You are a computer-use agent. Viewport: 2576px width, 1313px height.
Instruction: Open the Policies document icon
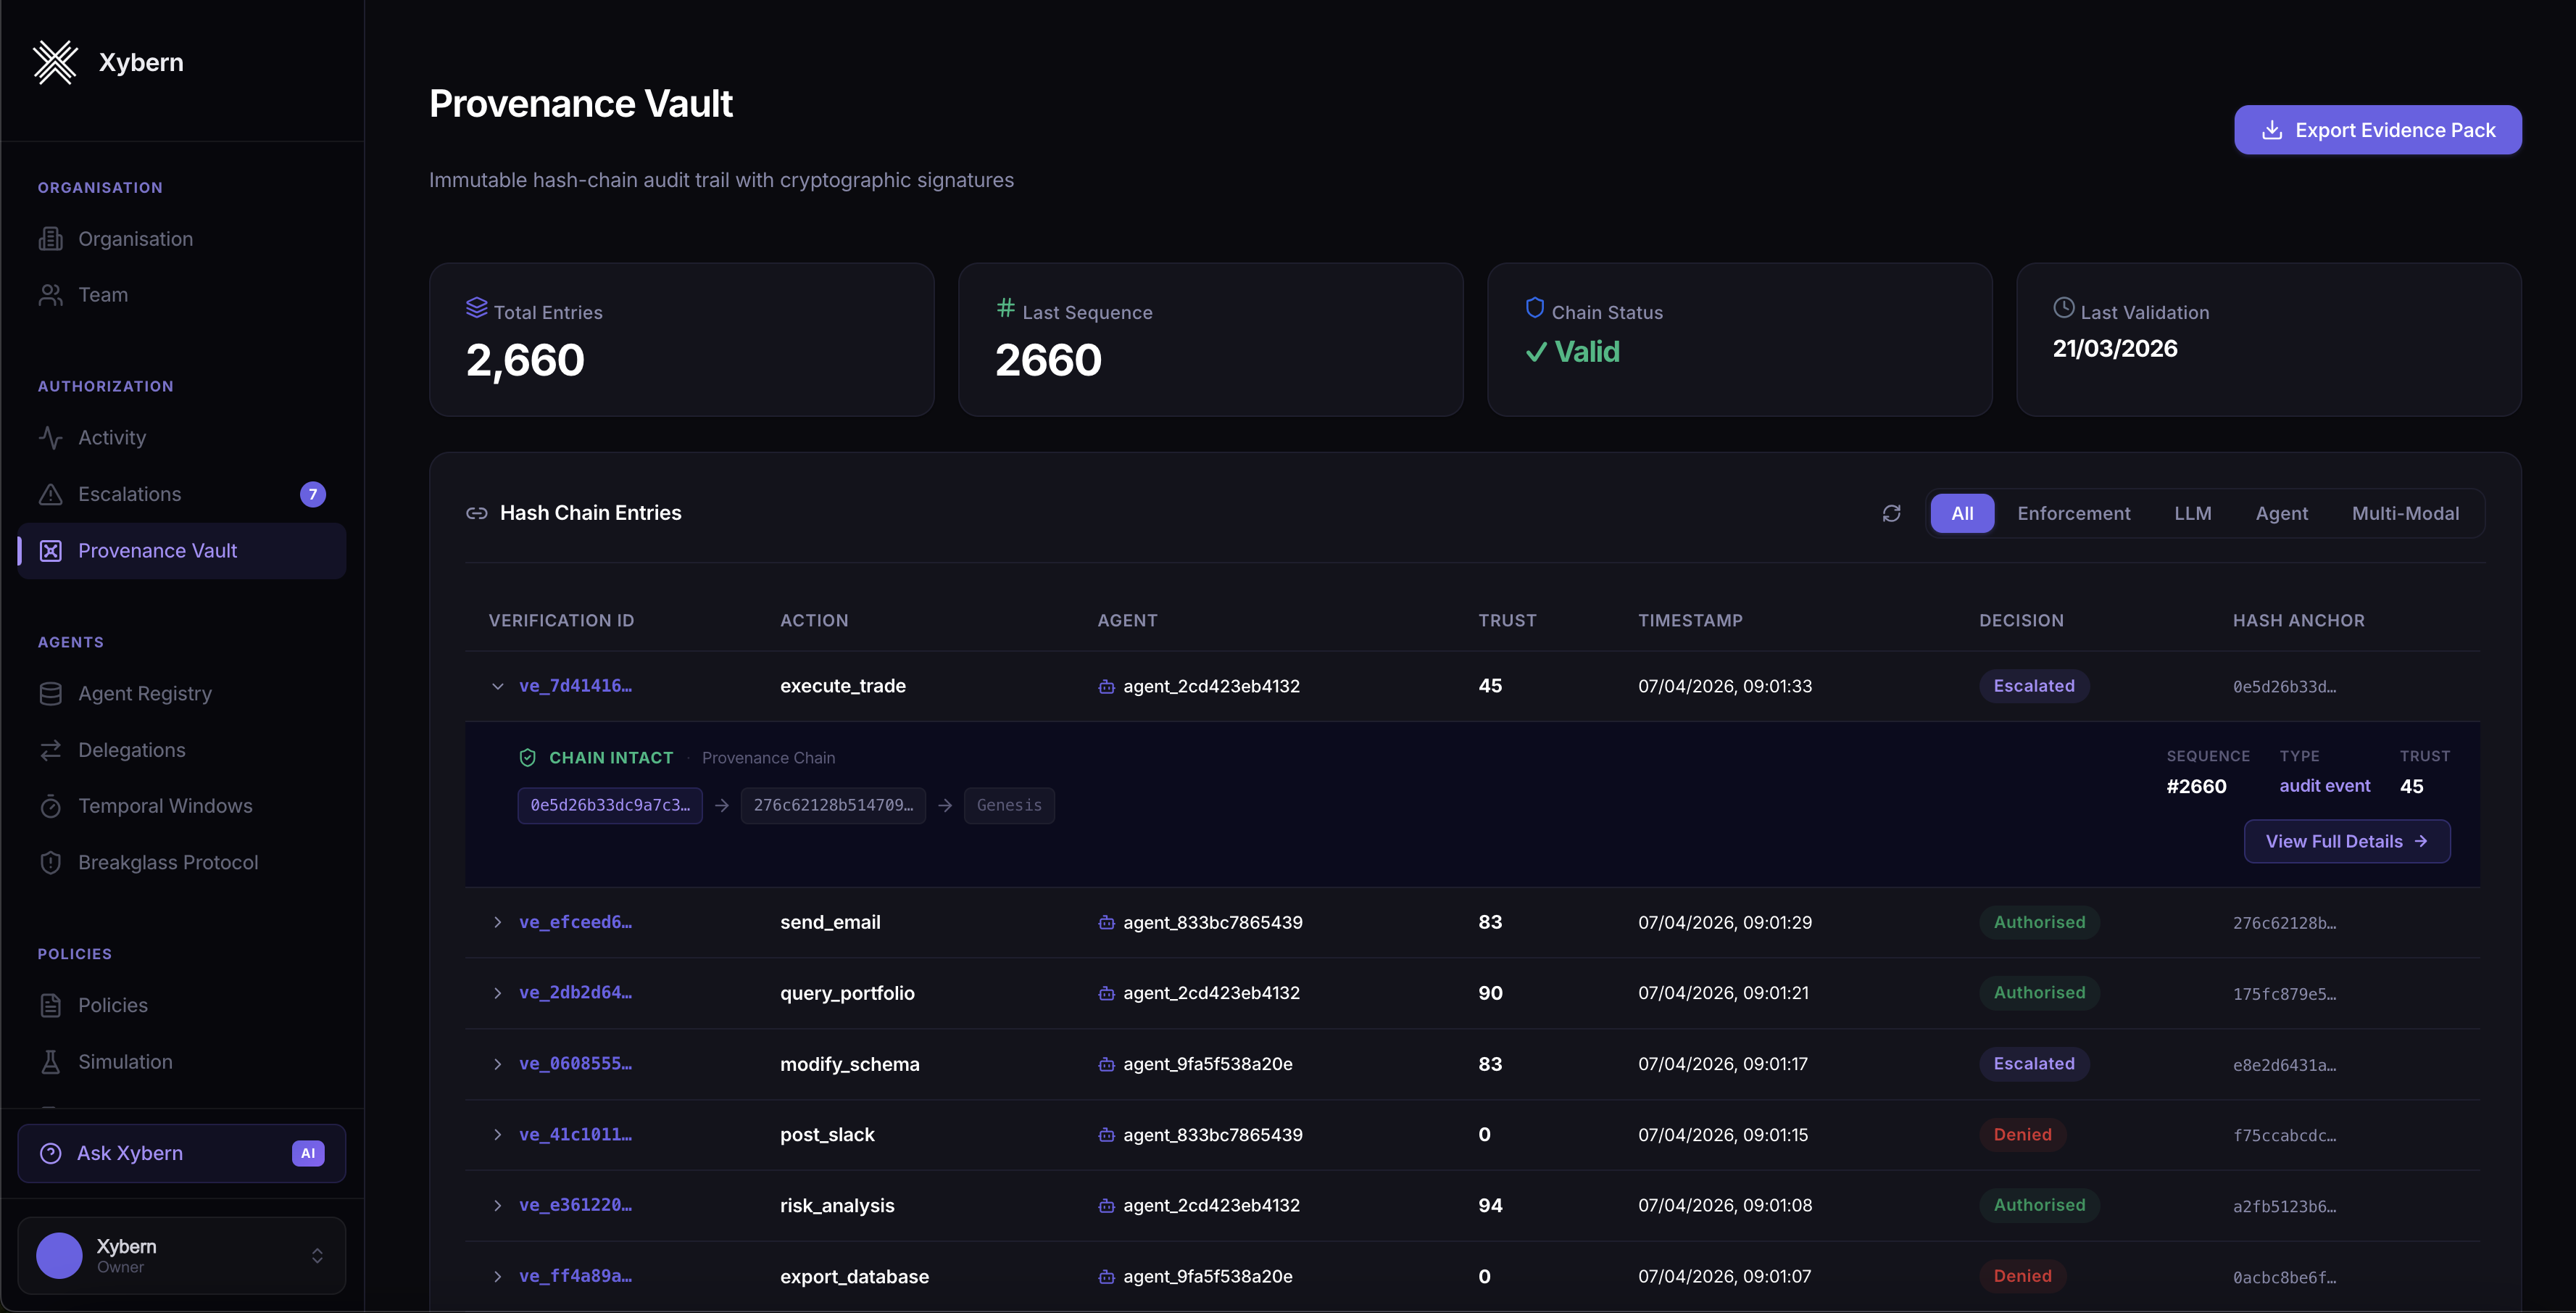51,1004
